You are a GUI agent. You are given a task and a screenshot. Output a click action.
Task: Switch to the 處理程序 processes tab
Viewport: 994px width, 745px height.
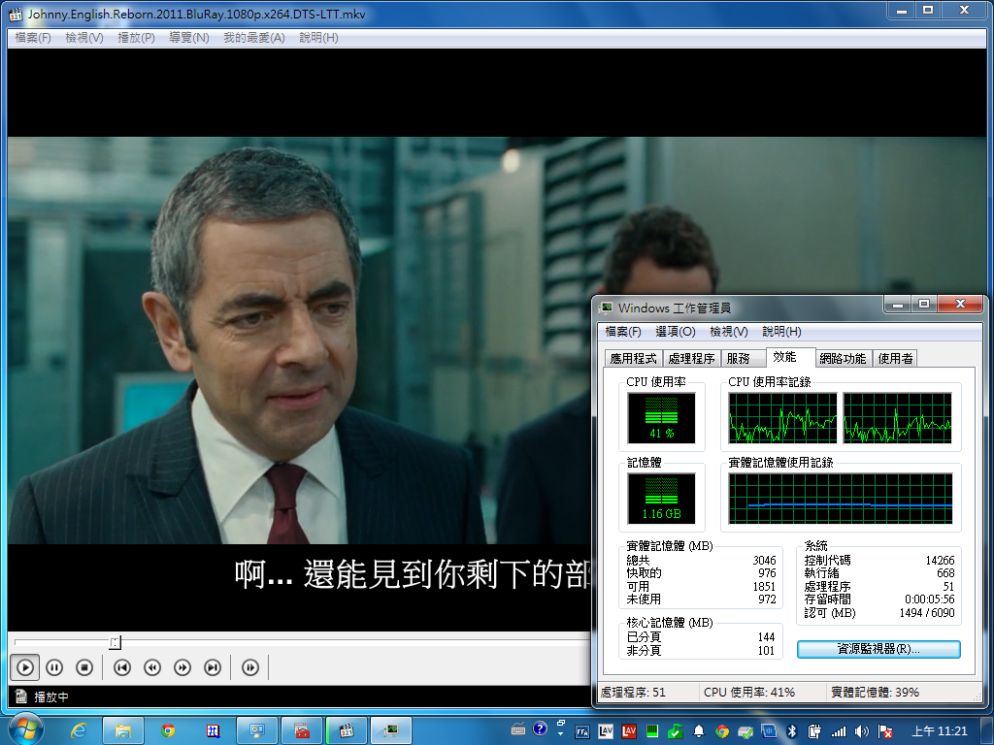[x=691, y=359]
